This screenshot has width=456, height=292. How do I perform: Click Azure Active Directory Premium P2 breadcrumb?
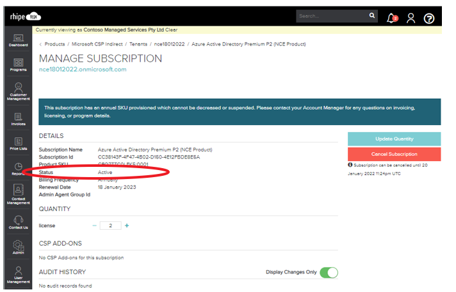click(x=248, y=44)
